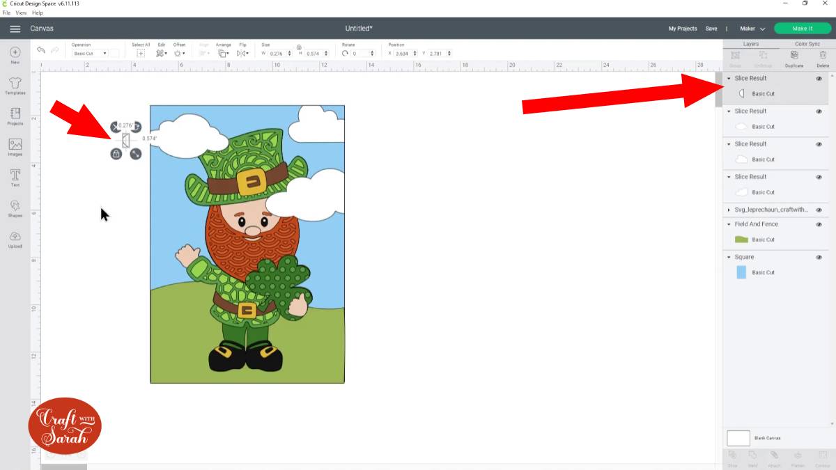The image size is (836, 470).
Task: Click the Make It button
Action: (x=802, y=29)
